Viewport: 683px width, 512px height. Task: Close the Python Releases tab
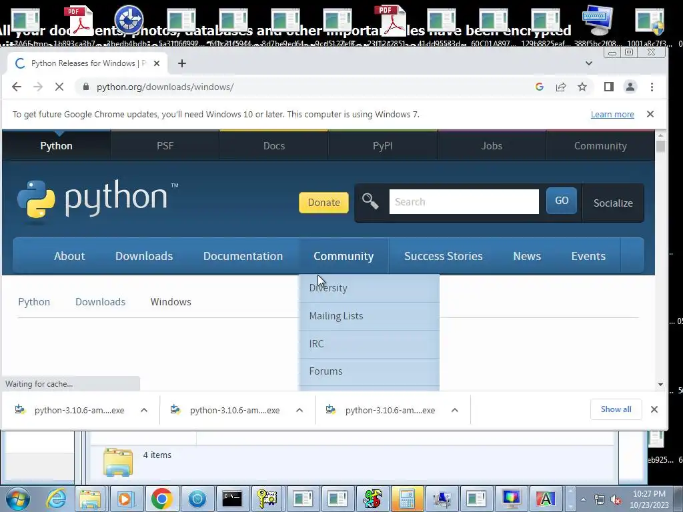156,63
